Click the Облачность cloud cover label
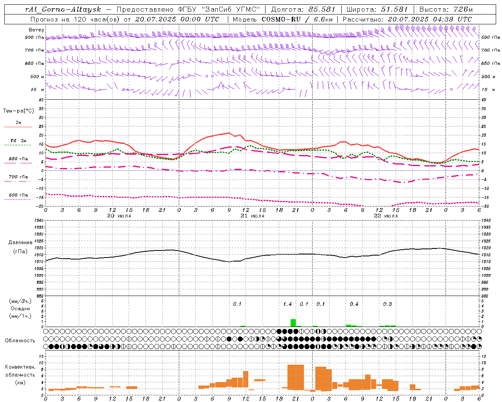502x402 pixels. 20,341
